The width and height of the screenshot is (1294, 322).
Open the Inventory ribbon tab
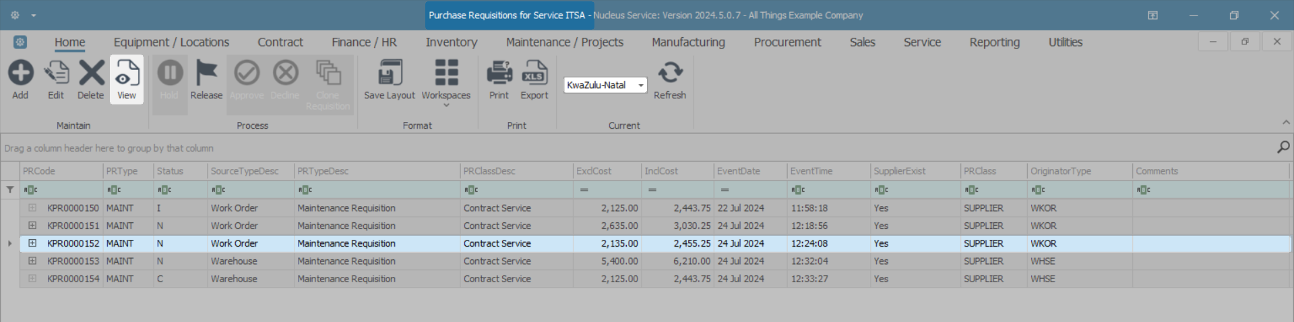tap(451, 42)
